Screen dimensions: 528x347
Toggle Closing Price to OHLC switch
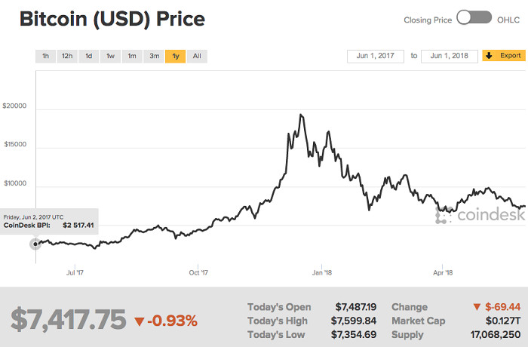click(474, 18)
